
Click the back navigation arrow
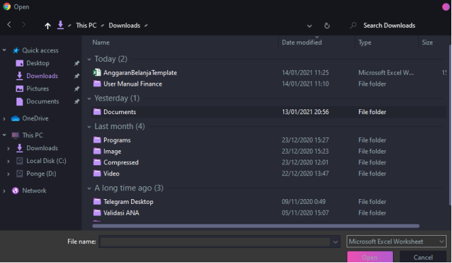coord(10,24)
